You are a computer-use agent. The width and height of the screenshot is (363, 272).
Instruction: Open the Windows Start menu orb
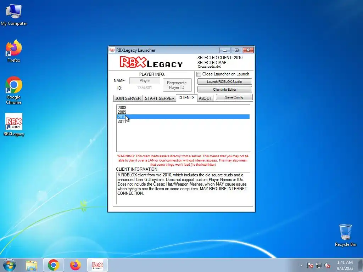[10, 265]
